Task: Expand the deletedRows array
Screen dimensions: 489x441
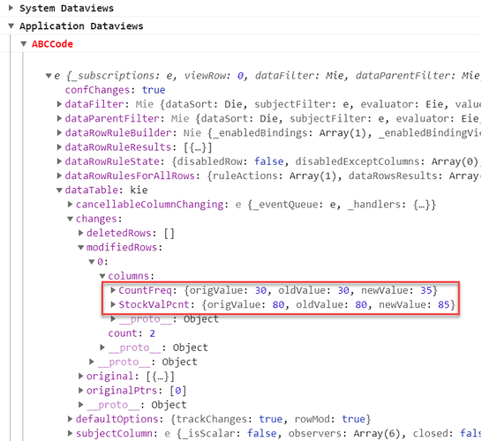Action: point(81,233)
